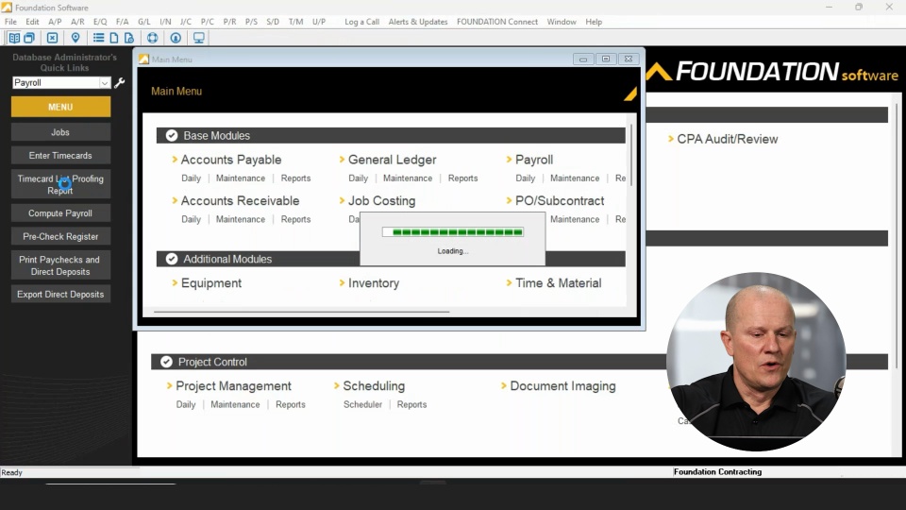Click the Export Direct Deposits button

60,294
